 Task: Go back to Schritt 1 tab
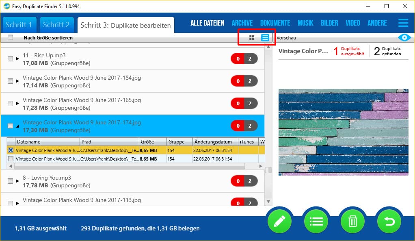19,25
